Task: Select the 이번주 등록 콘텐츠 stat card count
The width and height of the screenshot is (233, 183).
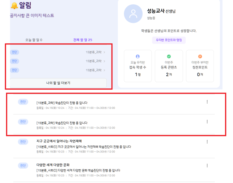Action: (169, 75)
